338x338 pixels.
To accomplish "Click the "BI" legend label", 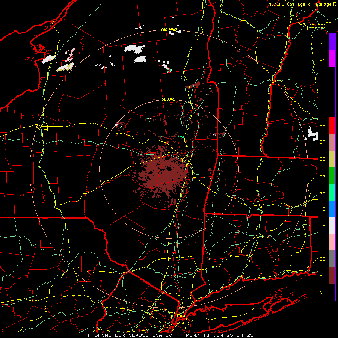I will coord(322,276).
